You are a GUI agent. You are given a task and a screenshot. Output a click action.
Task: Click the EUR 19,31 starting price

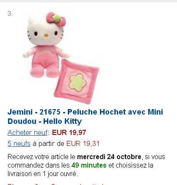click(x=83, y=143)
